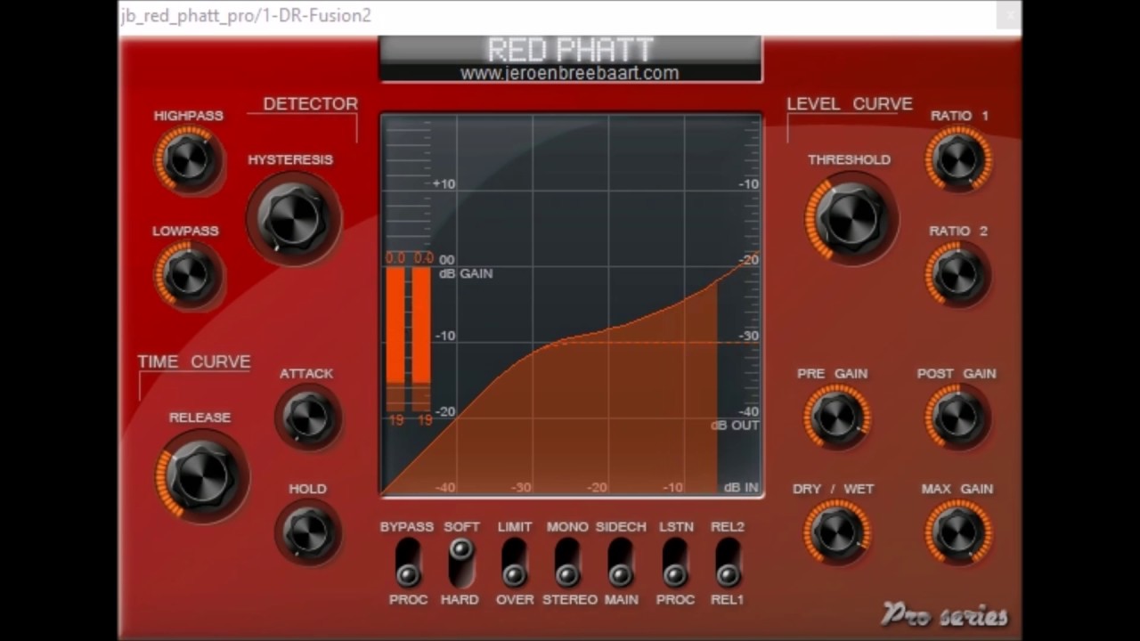Click the jb_red_phatt_pro window title text
1140x641 pixels.
(x=246, y=16)
